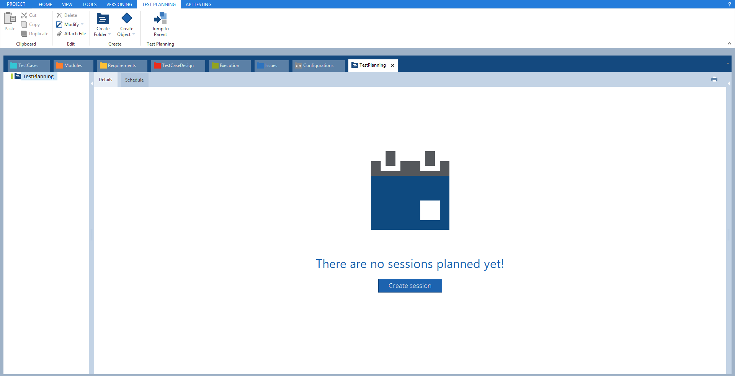The width and height of the screenshot is (735, 376).
Task: Click the Create session button
Action: click(410, 286)
